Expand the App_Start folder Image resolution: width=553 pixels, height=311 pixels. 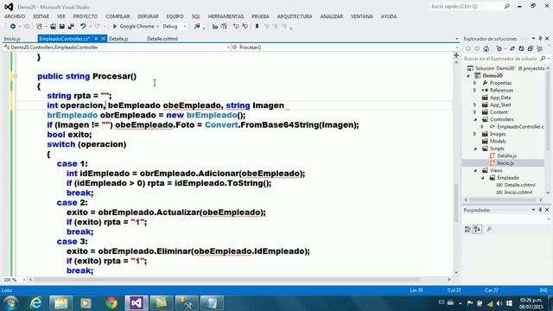(474, 105)
